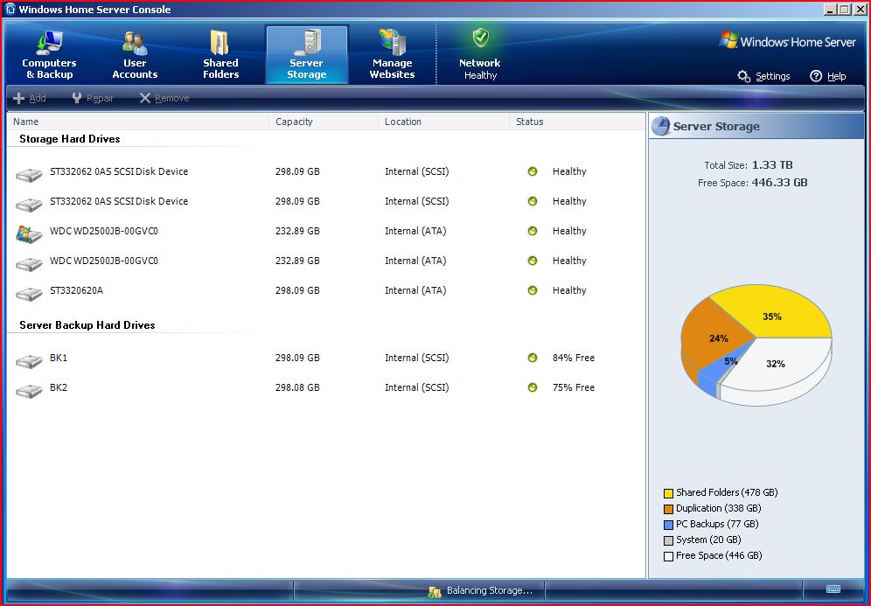Click the green status light on the ST3320620A row
This screenshot has width=871, height=606.
coord(533,290)
